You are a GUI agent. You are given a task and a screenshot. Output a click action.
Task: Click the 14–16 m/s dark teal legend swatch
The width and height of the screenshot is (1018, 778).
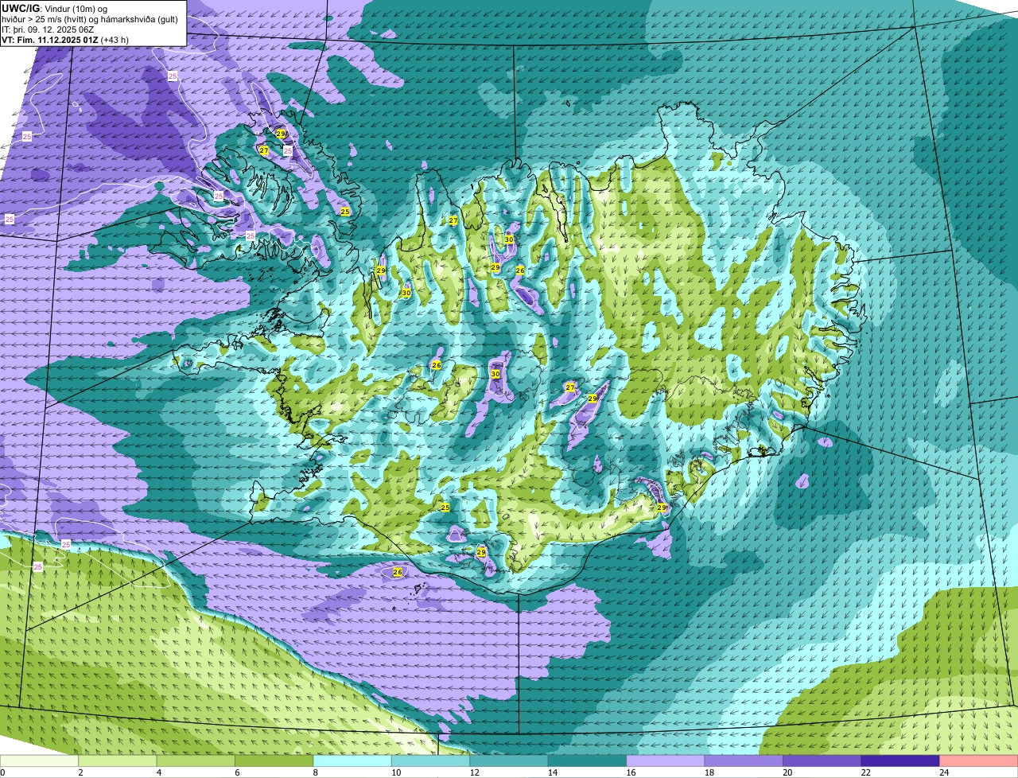588,760
